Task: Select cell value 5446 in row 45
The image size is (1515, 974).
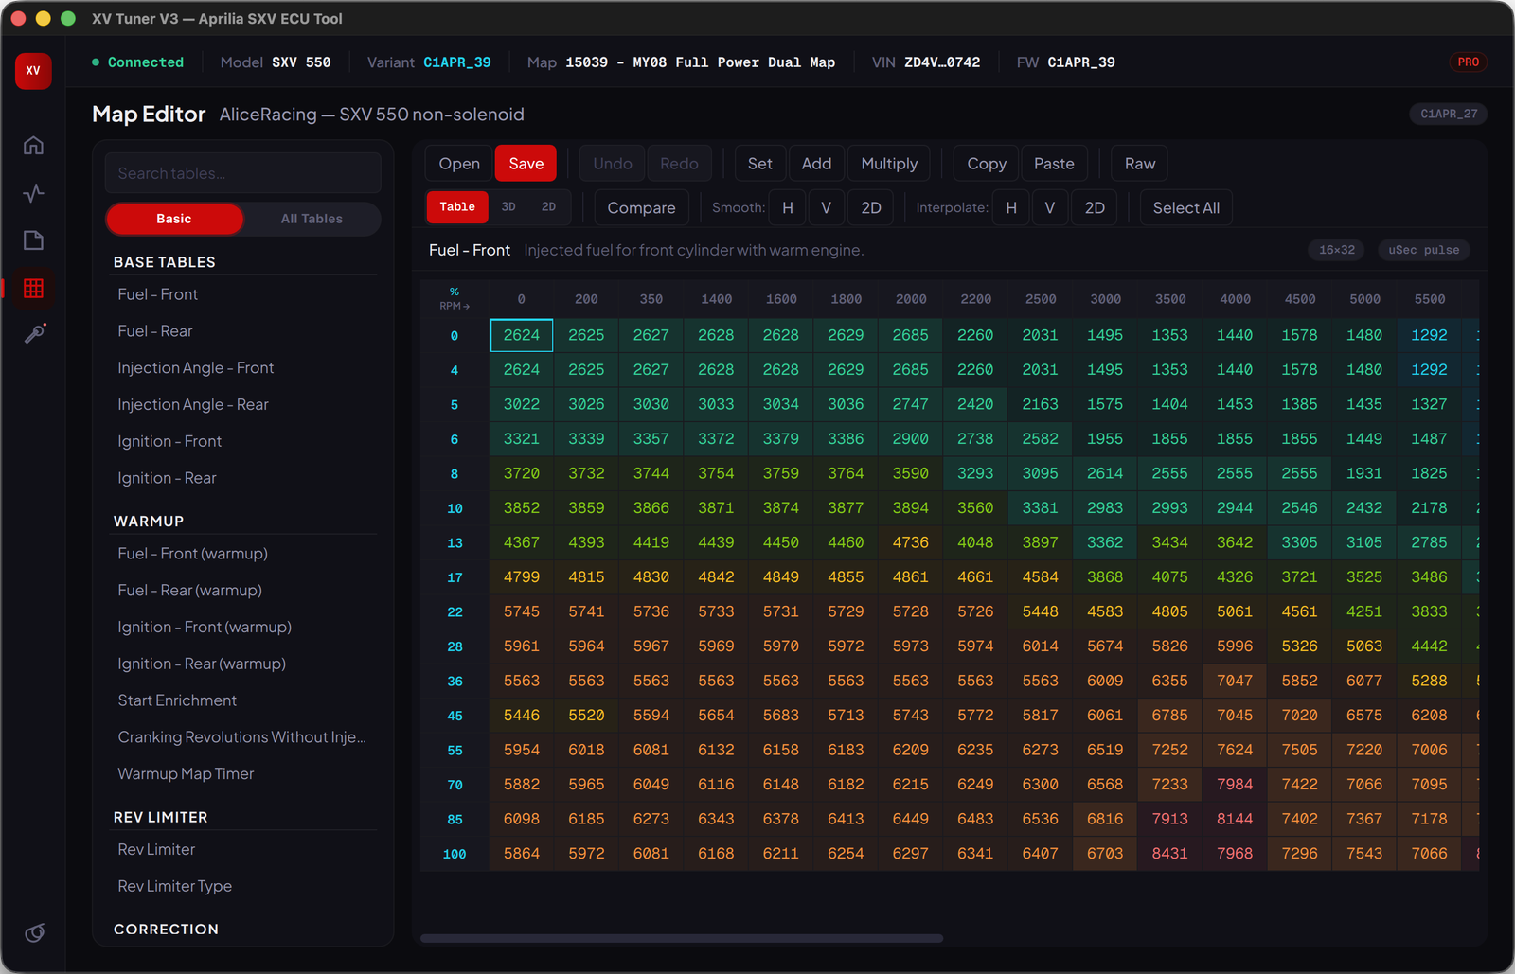Action: pos(522,716)
